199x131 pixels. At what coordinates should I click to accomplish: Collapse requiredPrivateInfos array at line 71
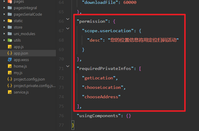coord(68,66)
